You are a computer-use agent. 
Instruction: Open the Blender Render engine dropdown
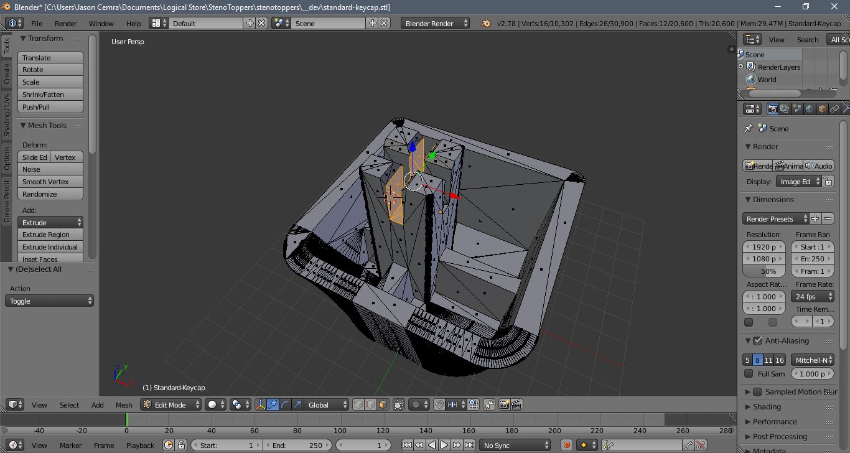coord(436,23)
